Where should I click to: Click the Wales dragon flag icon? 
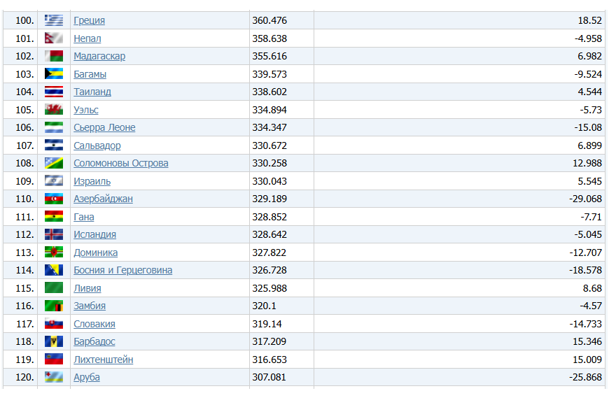[x=54, y=110]
